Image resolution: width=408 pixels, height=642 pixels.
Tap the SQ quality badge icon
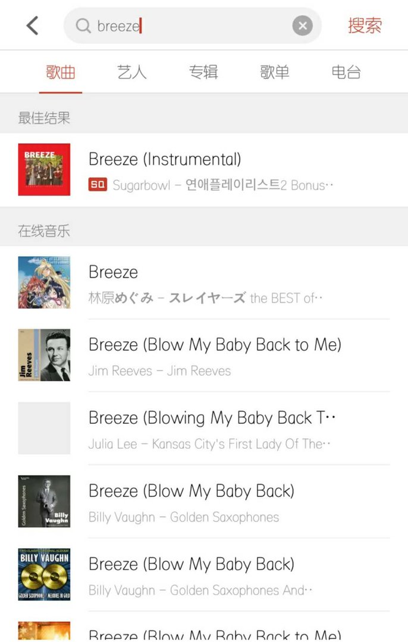click(x=98, y=185)
